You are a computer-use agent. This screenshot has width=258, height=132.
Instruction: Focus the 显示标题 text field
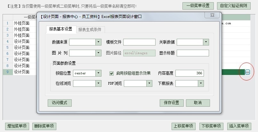coord(193,53)
